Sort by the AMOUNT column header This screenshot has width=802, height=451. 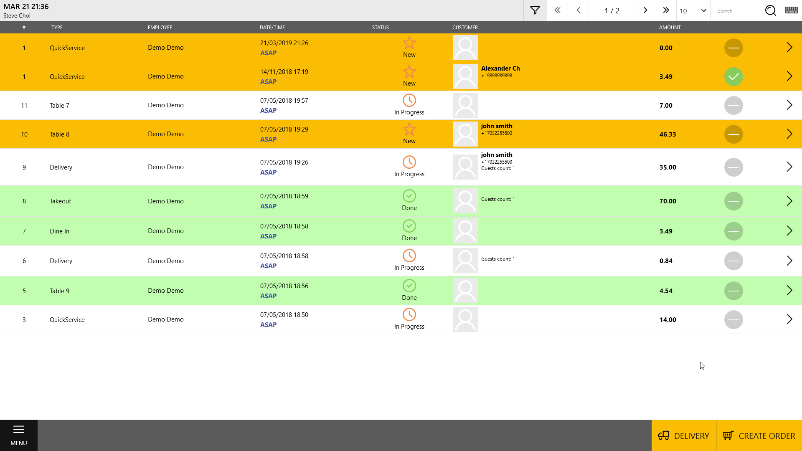pos(670,28)
